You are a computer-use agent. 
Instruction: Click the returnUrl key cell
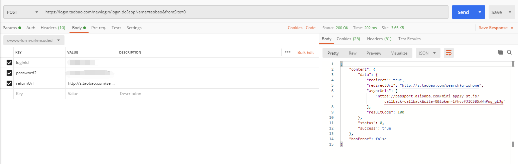pyautogui.click(x=39, y=83)
